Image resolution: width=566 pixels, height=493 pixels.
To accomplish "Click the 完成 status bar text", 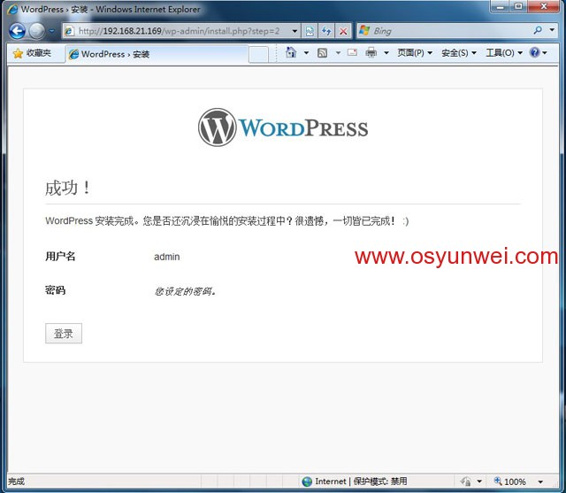I will [16, 481].
